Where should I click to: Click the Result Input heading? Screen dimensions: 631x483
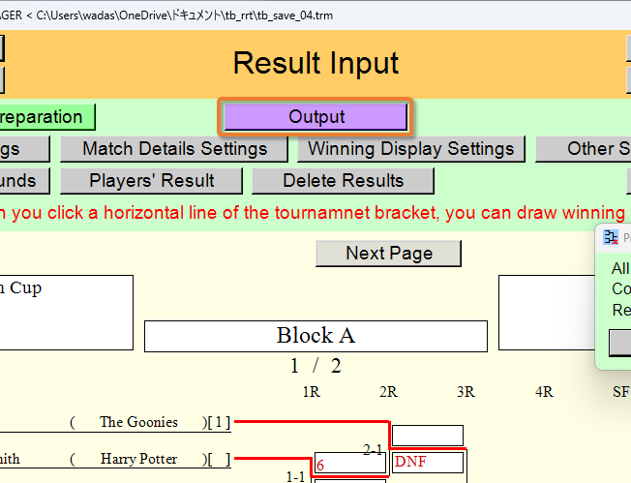(315, 63)
